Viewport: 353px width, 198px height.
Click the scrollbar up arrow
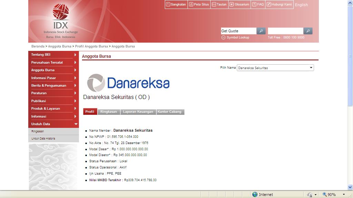(x=350, y=3)
